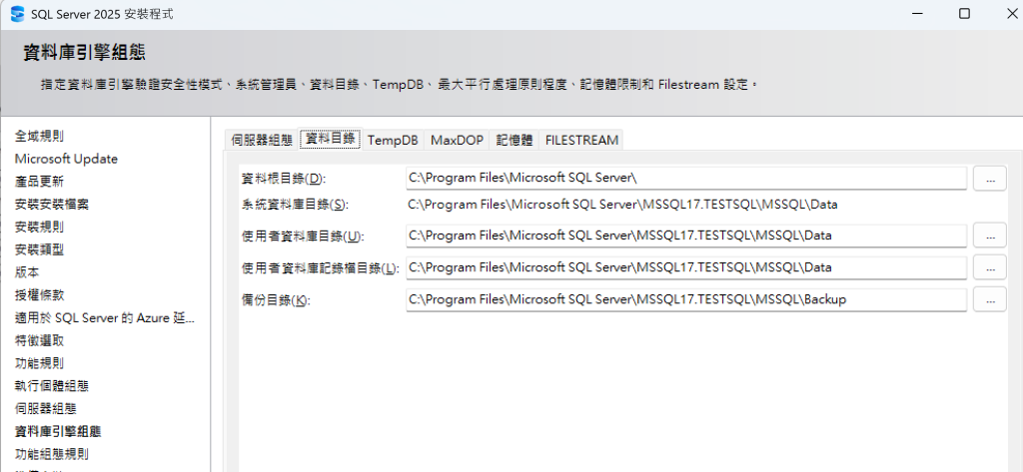Select 功能組態規則 in the step list
The image size is (1023, 472).
[52, 454]
